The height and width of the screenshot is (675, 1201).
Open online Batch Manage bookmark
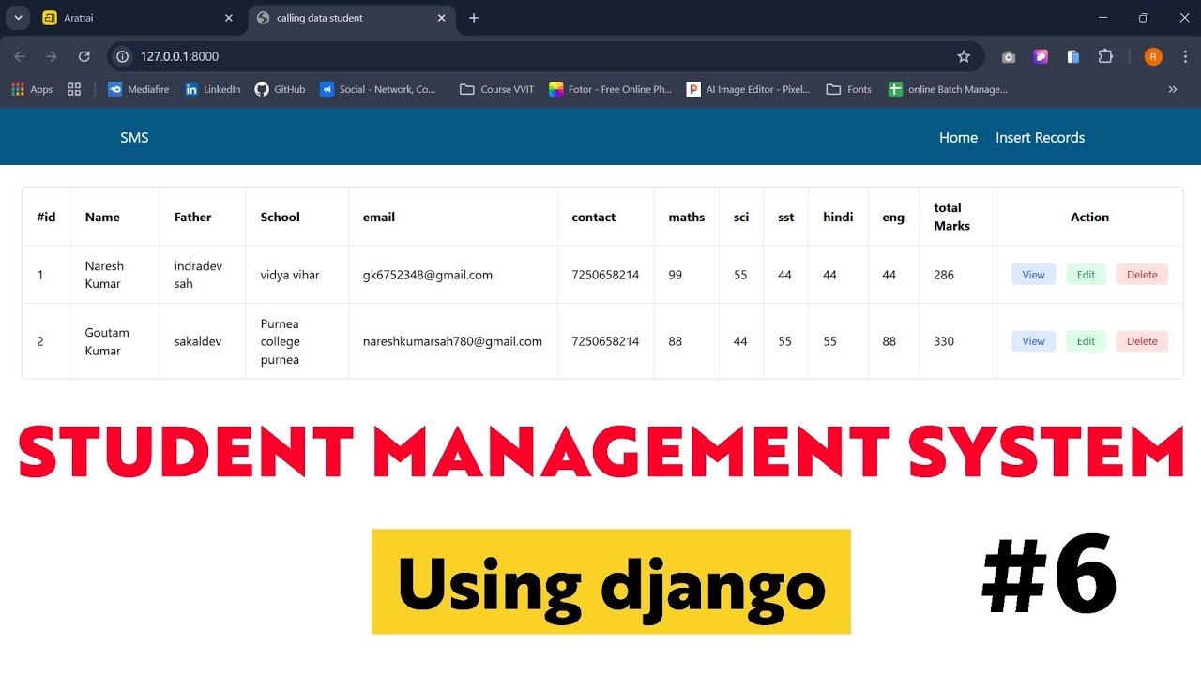point(949,89)
